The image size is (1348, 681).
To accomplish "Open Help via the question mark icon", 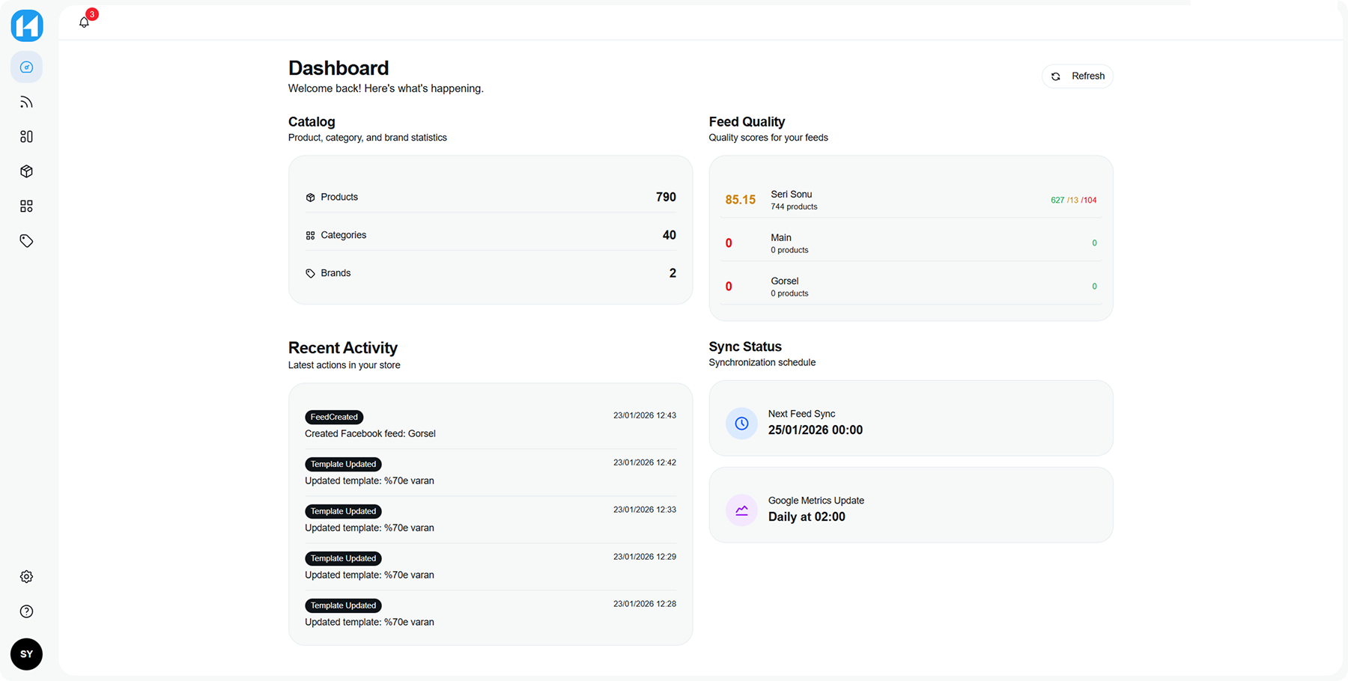I will click(x=26, y=611).
